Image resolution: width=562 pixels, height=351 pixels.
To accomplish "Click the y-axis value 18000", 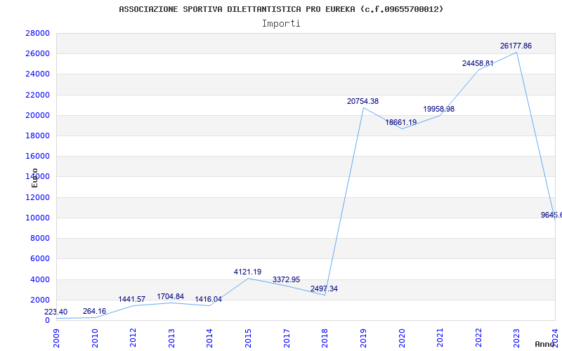I will [37, 135].
